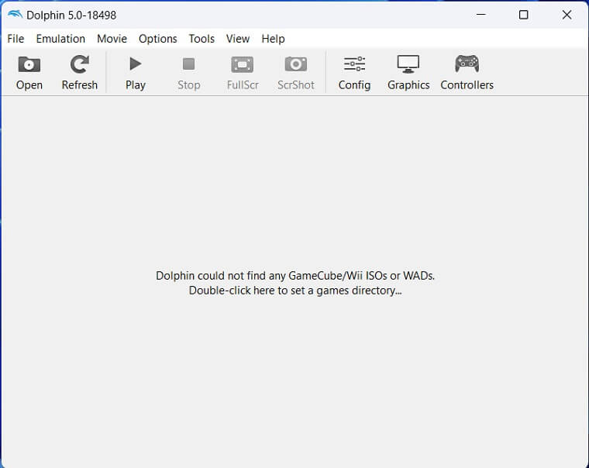Open the Tools menu
This screenshot has width=589, height=468.
point(201,39)
